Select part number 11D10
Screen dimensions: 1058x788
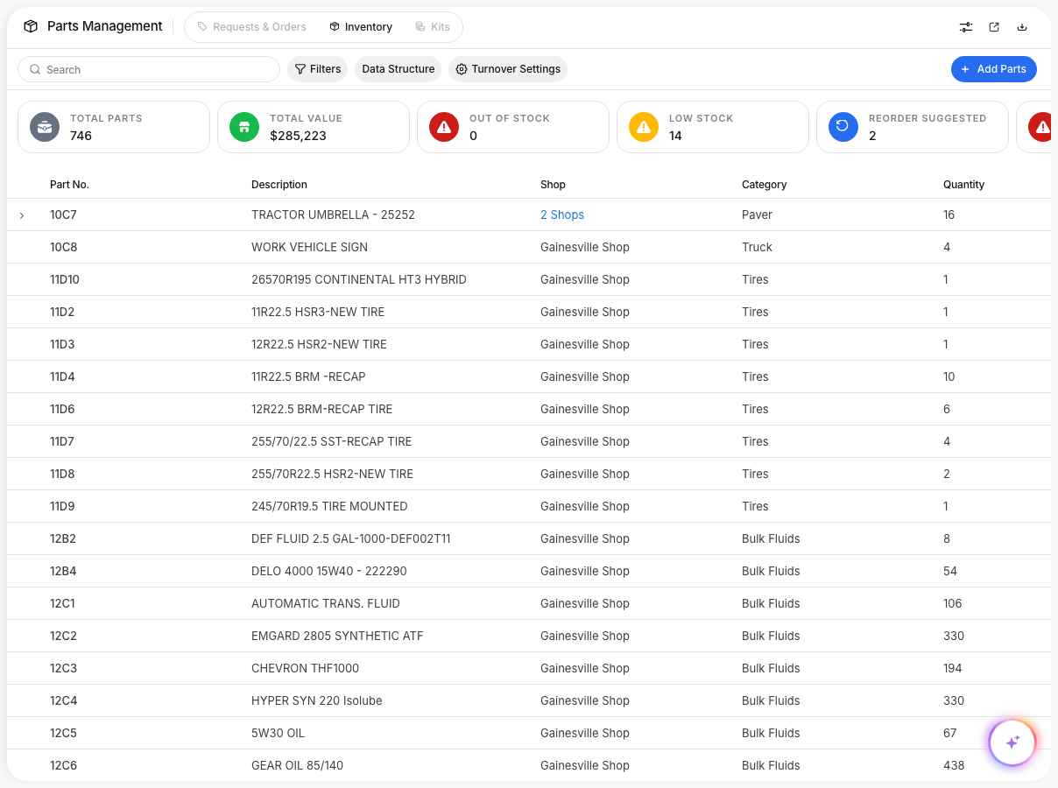[x=65, y=279]
